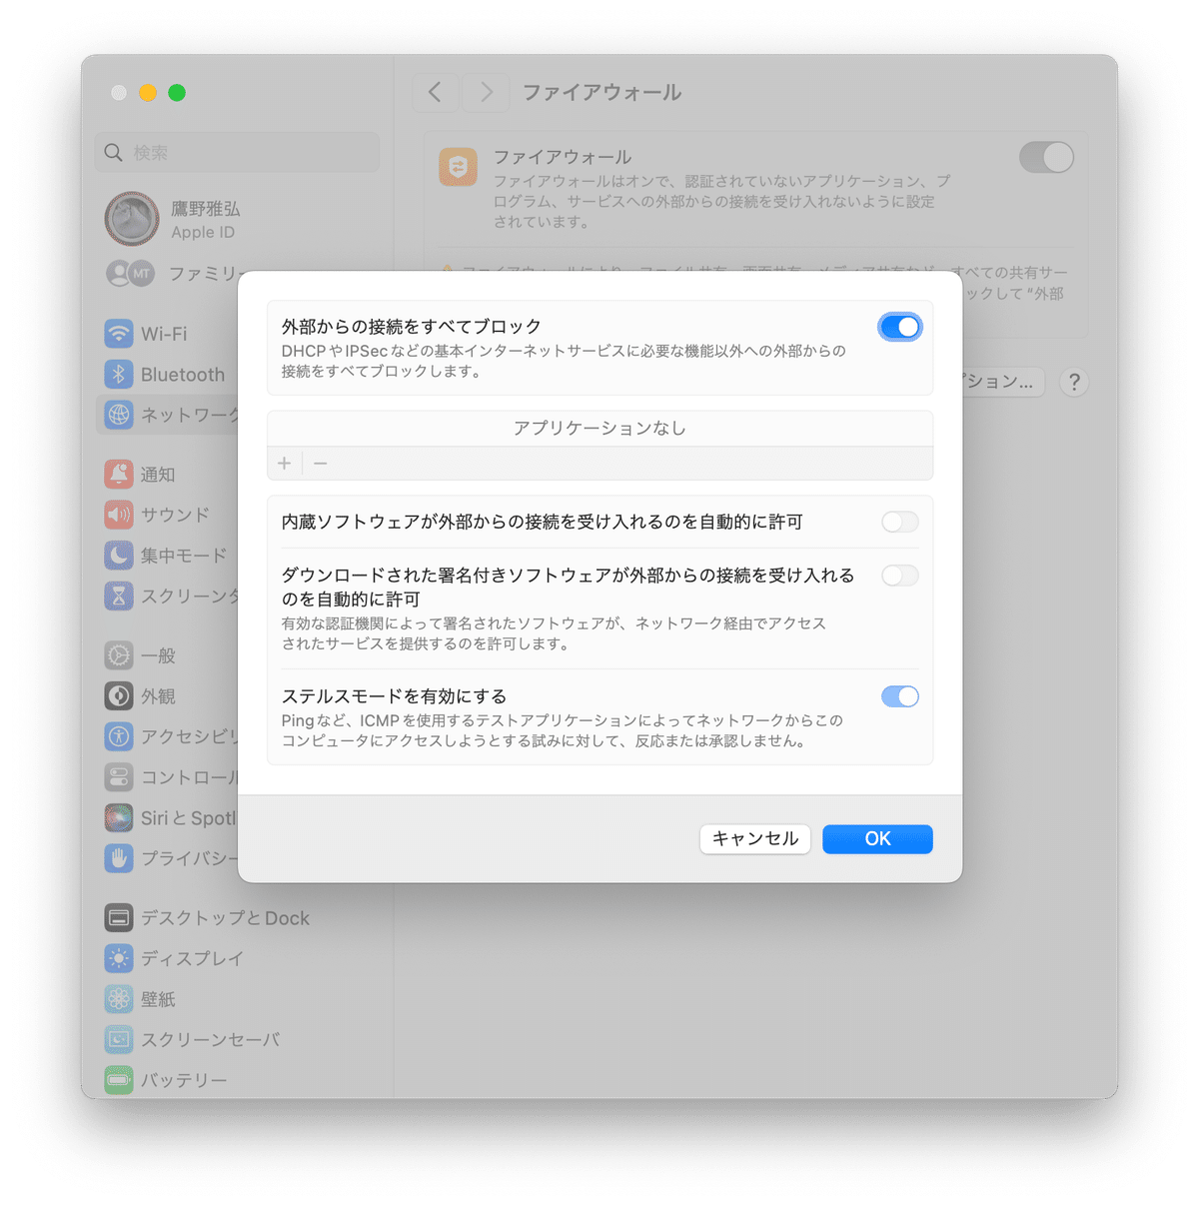Select the デスクトップと Dock settings
The image size is (1199, 1206).
point(119,917)
